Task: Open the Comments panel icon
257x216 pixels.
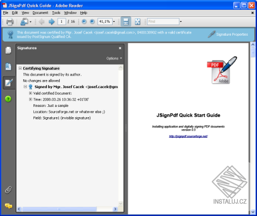Action: pos(9,206)
